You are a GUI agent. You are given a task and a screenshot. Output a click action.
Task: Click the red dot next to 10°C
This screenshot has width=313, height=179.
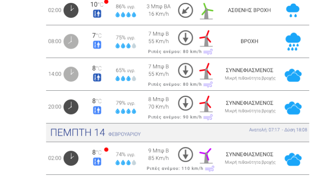(x=106, y=2)
